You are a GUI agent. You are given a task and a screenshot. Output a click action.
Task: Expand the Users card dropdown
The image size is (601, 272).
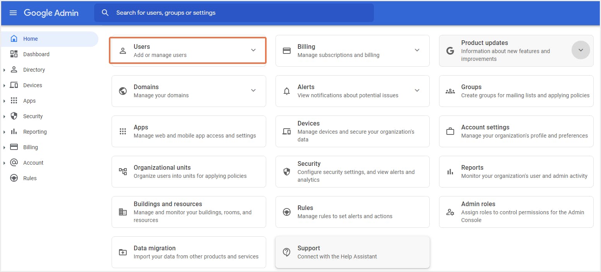click(x=253, y=50)
